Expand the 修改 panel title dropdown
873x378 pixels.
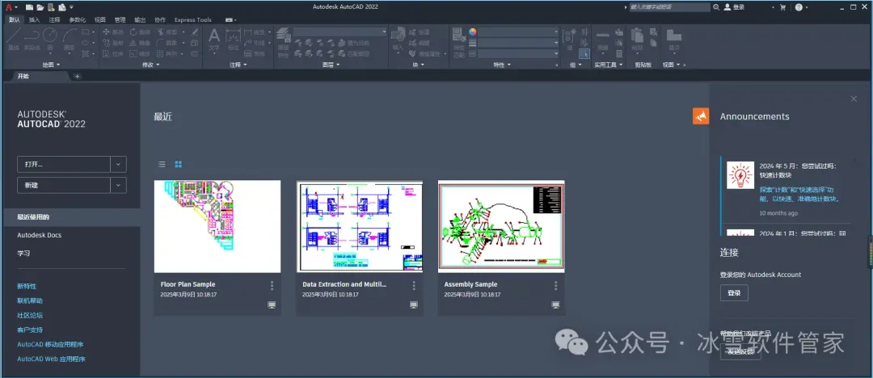coord(151,65)
